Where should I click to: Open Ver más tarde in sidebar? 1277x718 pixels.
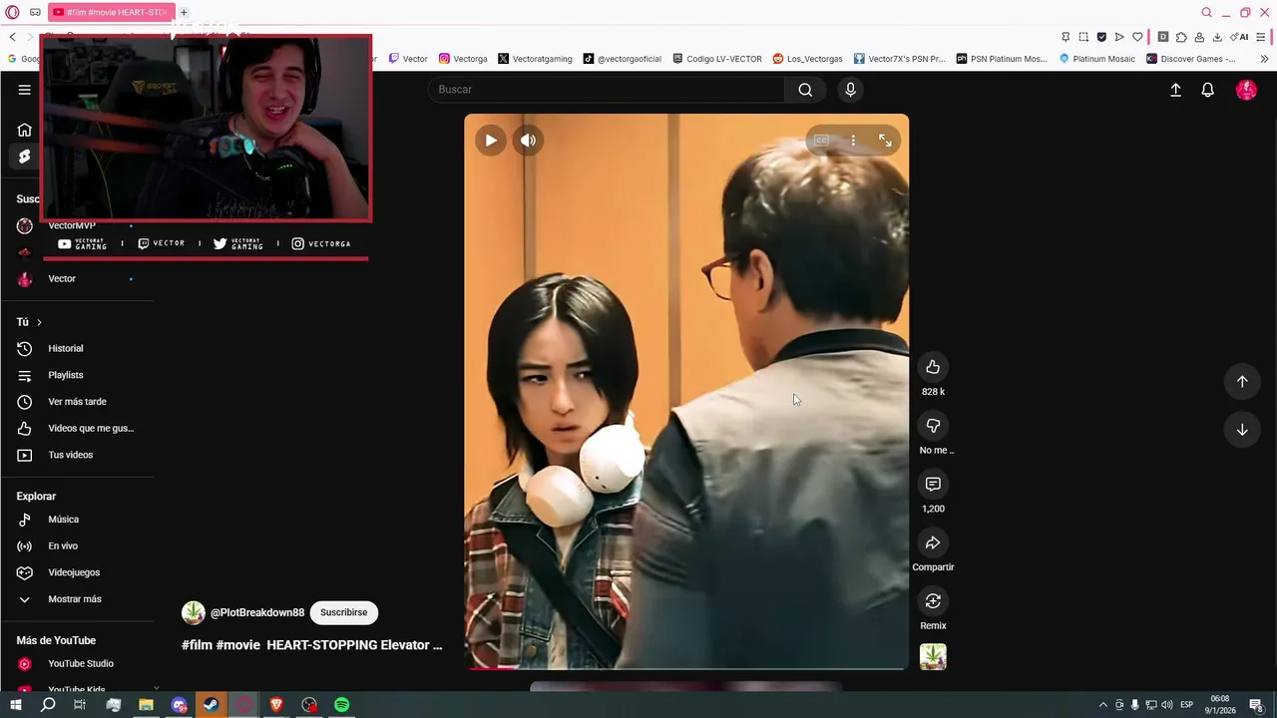tap(76, 402)
